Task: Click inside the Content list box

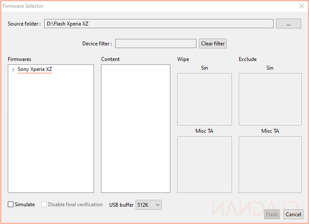Action: coord(135,128)
